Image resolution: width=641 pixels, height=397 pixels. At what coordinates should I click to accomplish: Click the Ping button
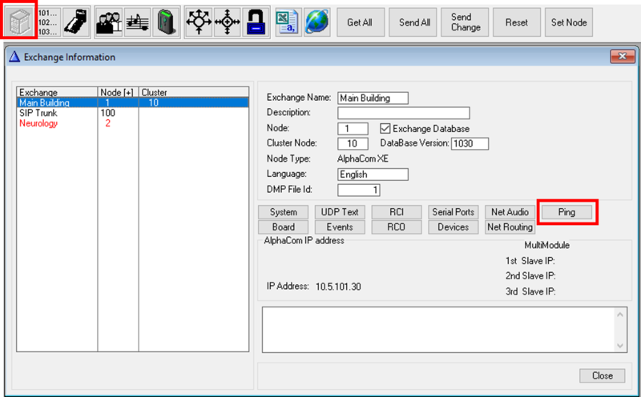coord(566,212)
